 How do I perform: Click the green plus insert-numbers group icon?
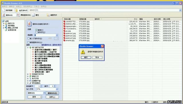coord(30,48)
